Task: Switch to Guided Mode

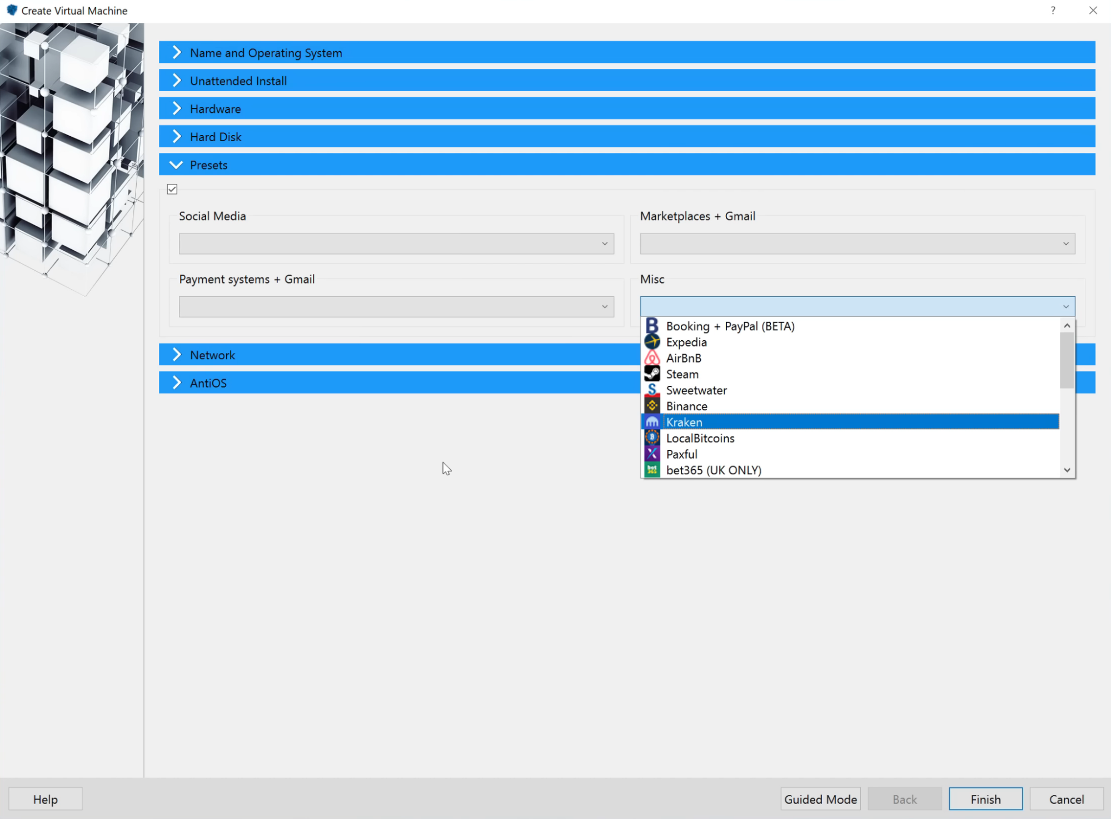Action: coord(820,799)
